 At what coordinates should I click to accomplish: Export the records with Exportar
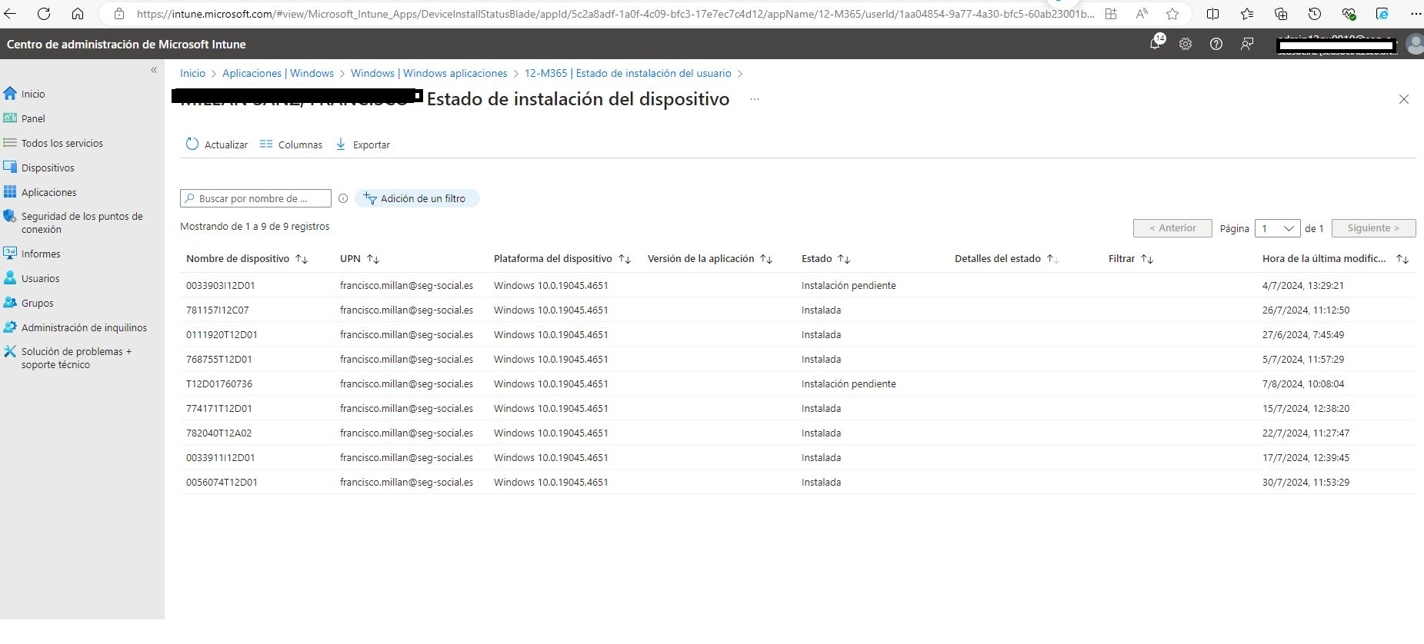tap(363, 144)
